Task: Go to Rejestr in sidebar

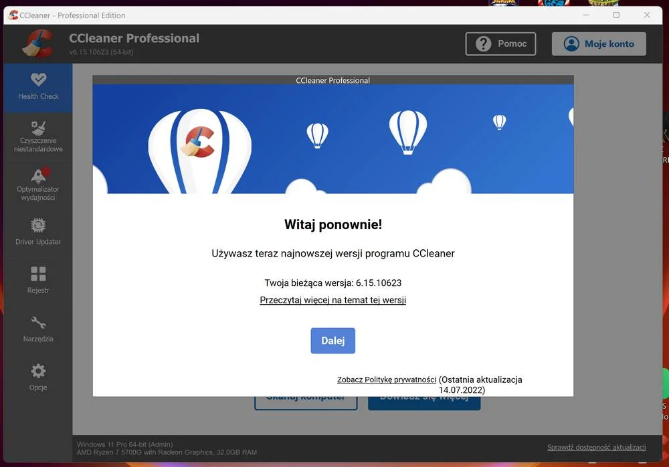Action: point(38,281)
